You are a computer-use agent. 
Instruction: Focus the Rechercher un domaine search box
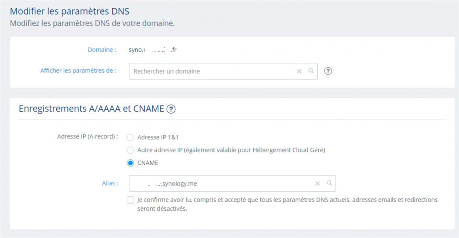tap(211, 71)
